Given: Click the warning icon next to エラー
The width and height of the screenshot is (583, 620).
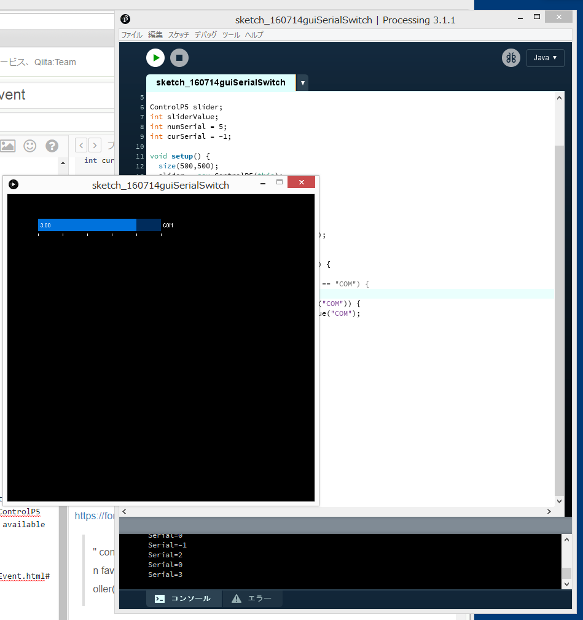Looking at the screenshot, I should (236, 598).
